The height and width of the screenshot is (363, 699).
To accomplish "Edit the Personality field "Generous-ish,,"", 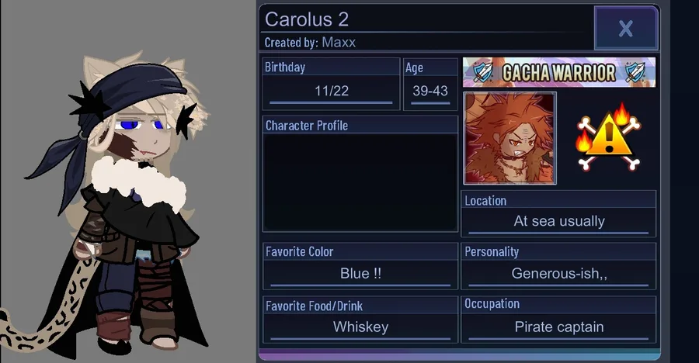I will coord(559,274).
